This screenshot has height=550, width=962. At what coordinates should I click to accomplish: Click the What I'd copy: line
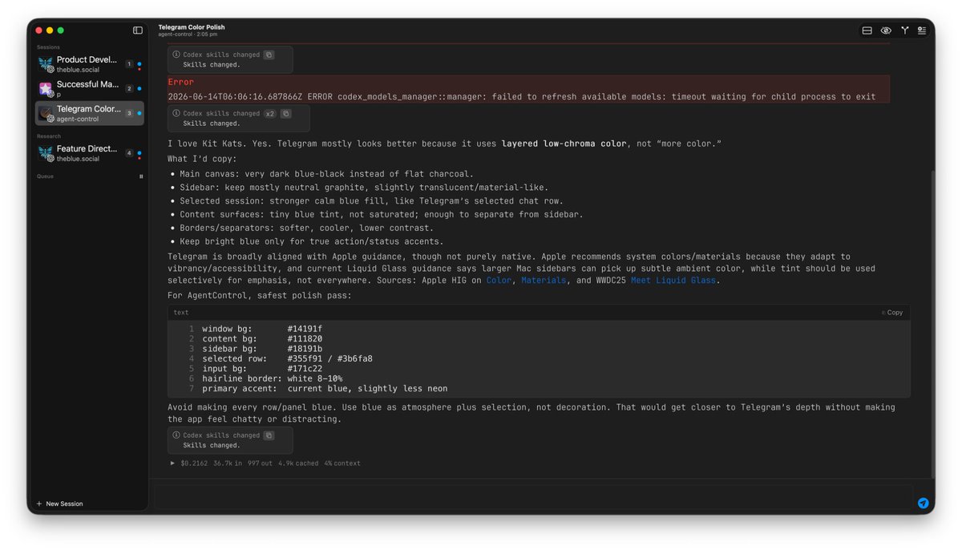coord(202,159)
